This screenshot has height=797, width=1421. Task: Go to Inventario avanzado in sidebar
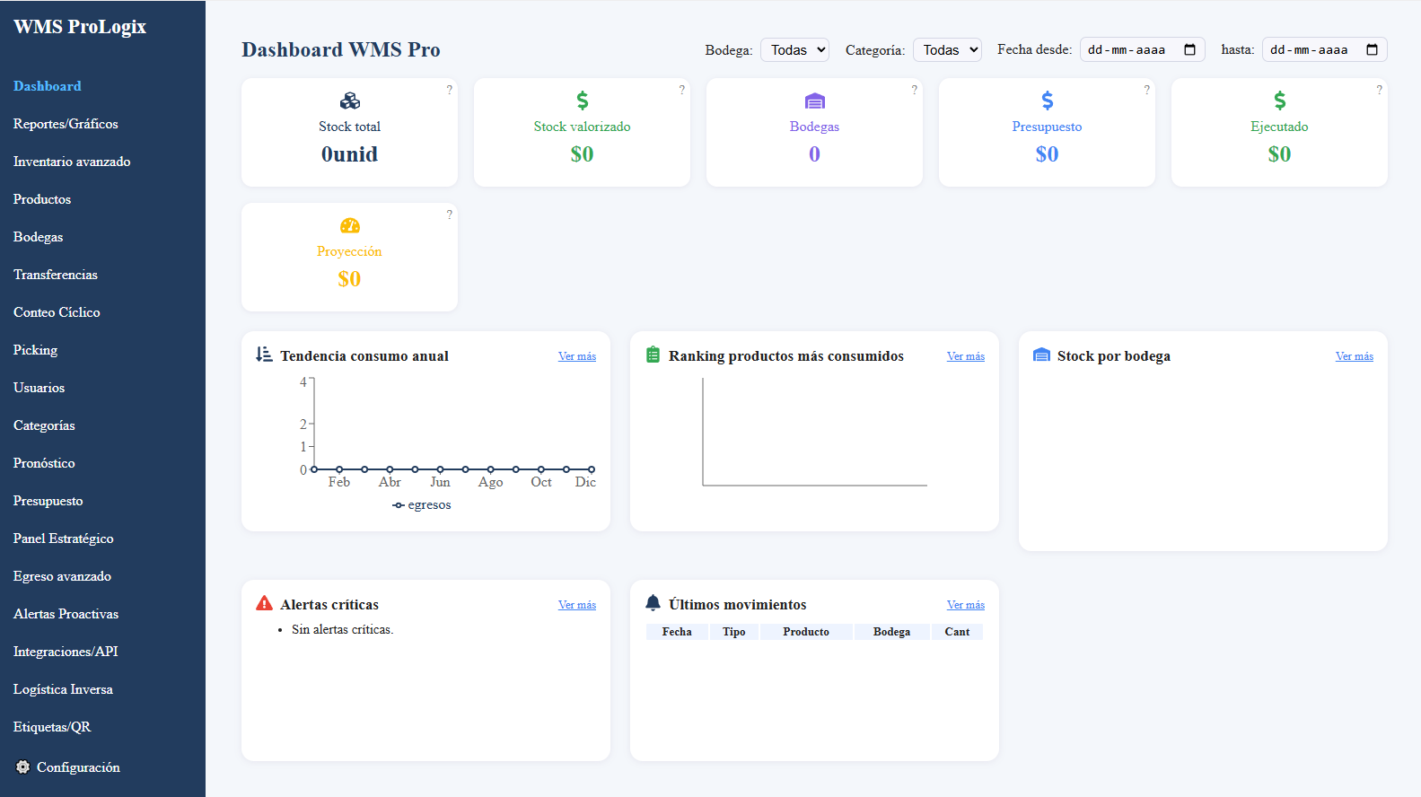point(72,162)
